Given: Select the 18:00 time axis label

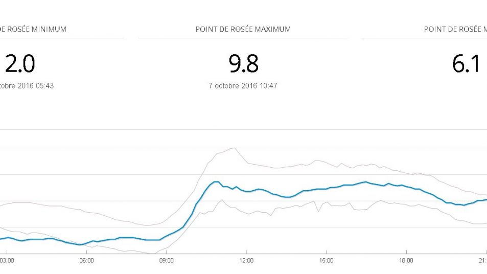Looking at the screenshot, I should coord(406,260).
